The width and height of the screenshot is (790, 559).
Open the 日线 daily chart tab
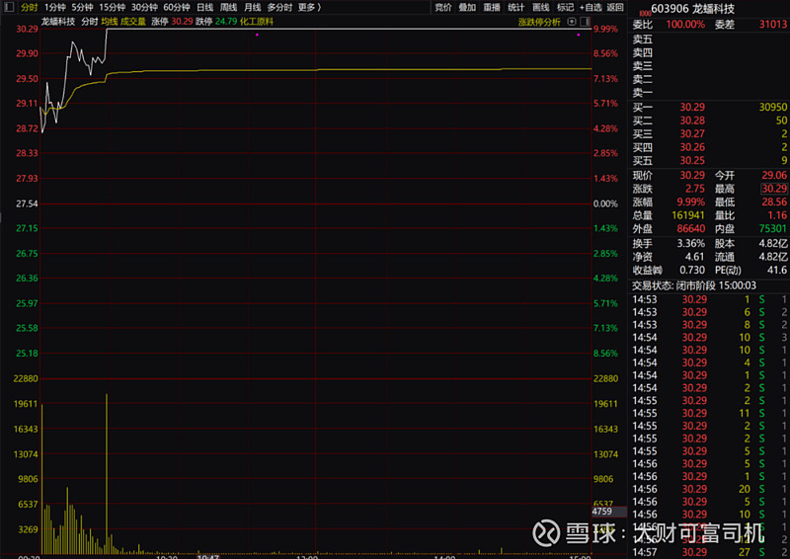[x=204, y=7]
